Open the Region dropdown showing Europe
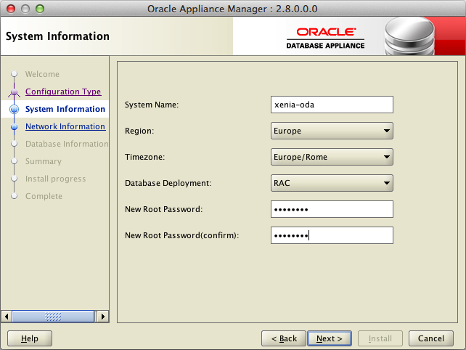The image size is (466, 350). pos(332,131)
